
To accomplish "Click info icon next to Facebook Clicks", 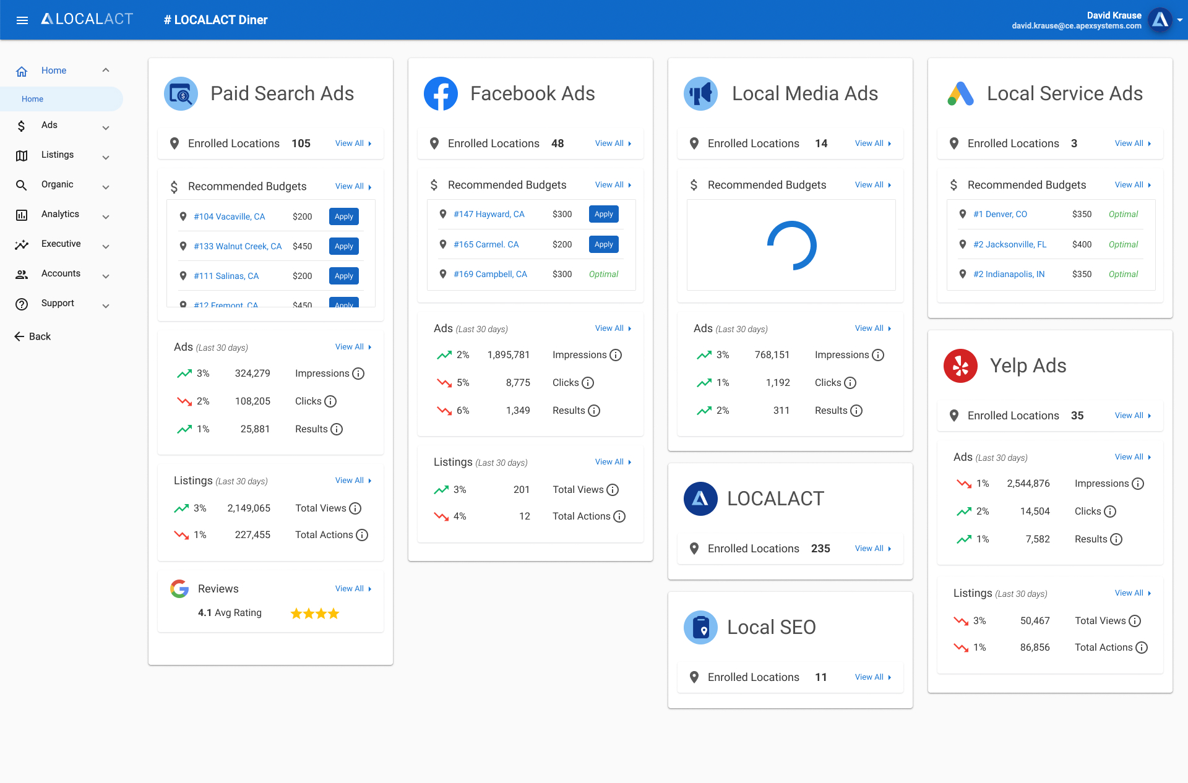I will coord(588,383).
